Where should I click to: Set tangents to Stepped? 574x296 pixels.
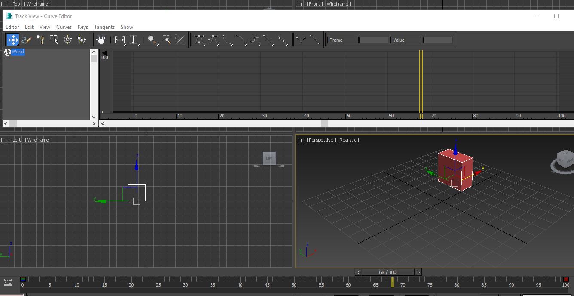(x=254, y=40)
